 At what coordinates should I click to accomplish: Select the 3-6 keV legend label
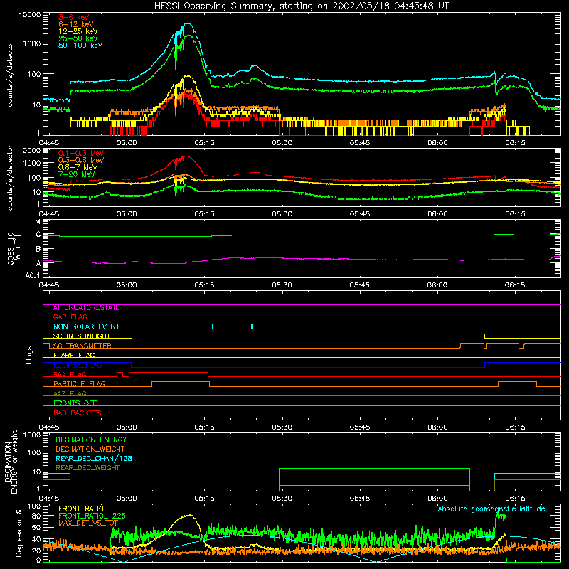[74, 17]
